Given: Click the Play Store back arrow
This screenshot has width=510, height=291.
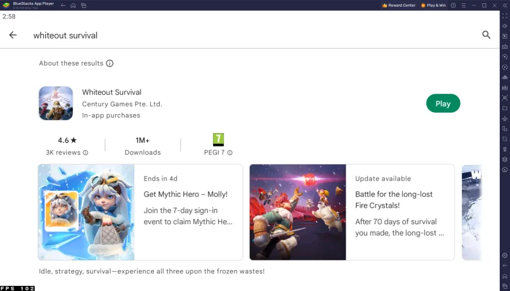Looking at the screenshot, I should (12, 35).
